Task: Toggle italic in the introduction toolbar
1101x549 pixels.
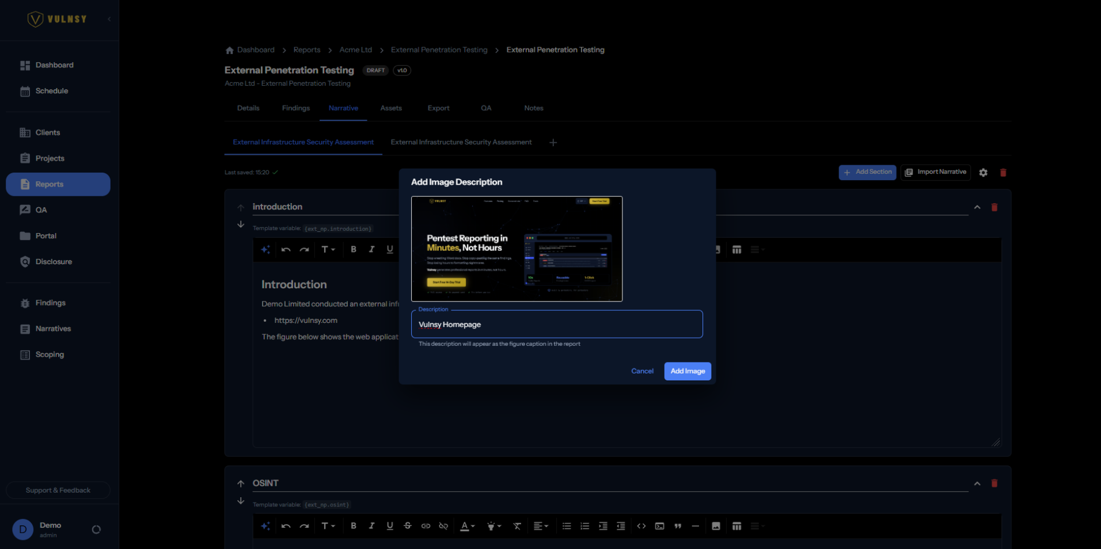Action: [x=372, y=249]
